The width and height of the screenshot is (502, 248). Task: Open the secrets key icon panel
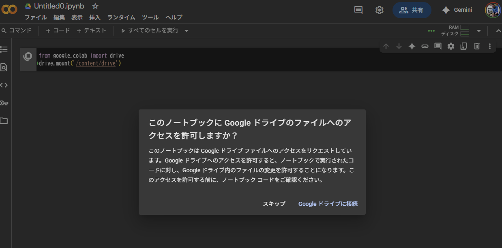click(x=4, y=103)
